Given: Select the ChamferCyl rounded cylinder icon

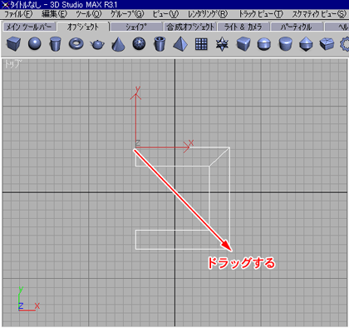Looking at the screenshot, I should tap(285, 44).
